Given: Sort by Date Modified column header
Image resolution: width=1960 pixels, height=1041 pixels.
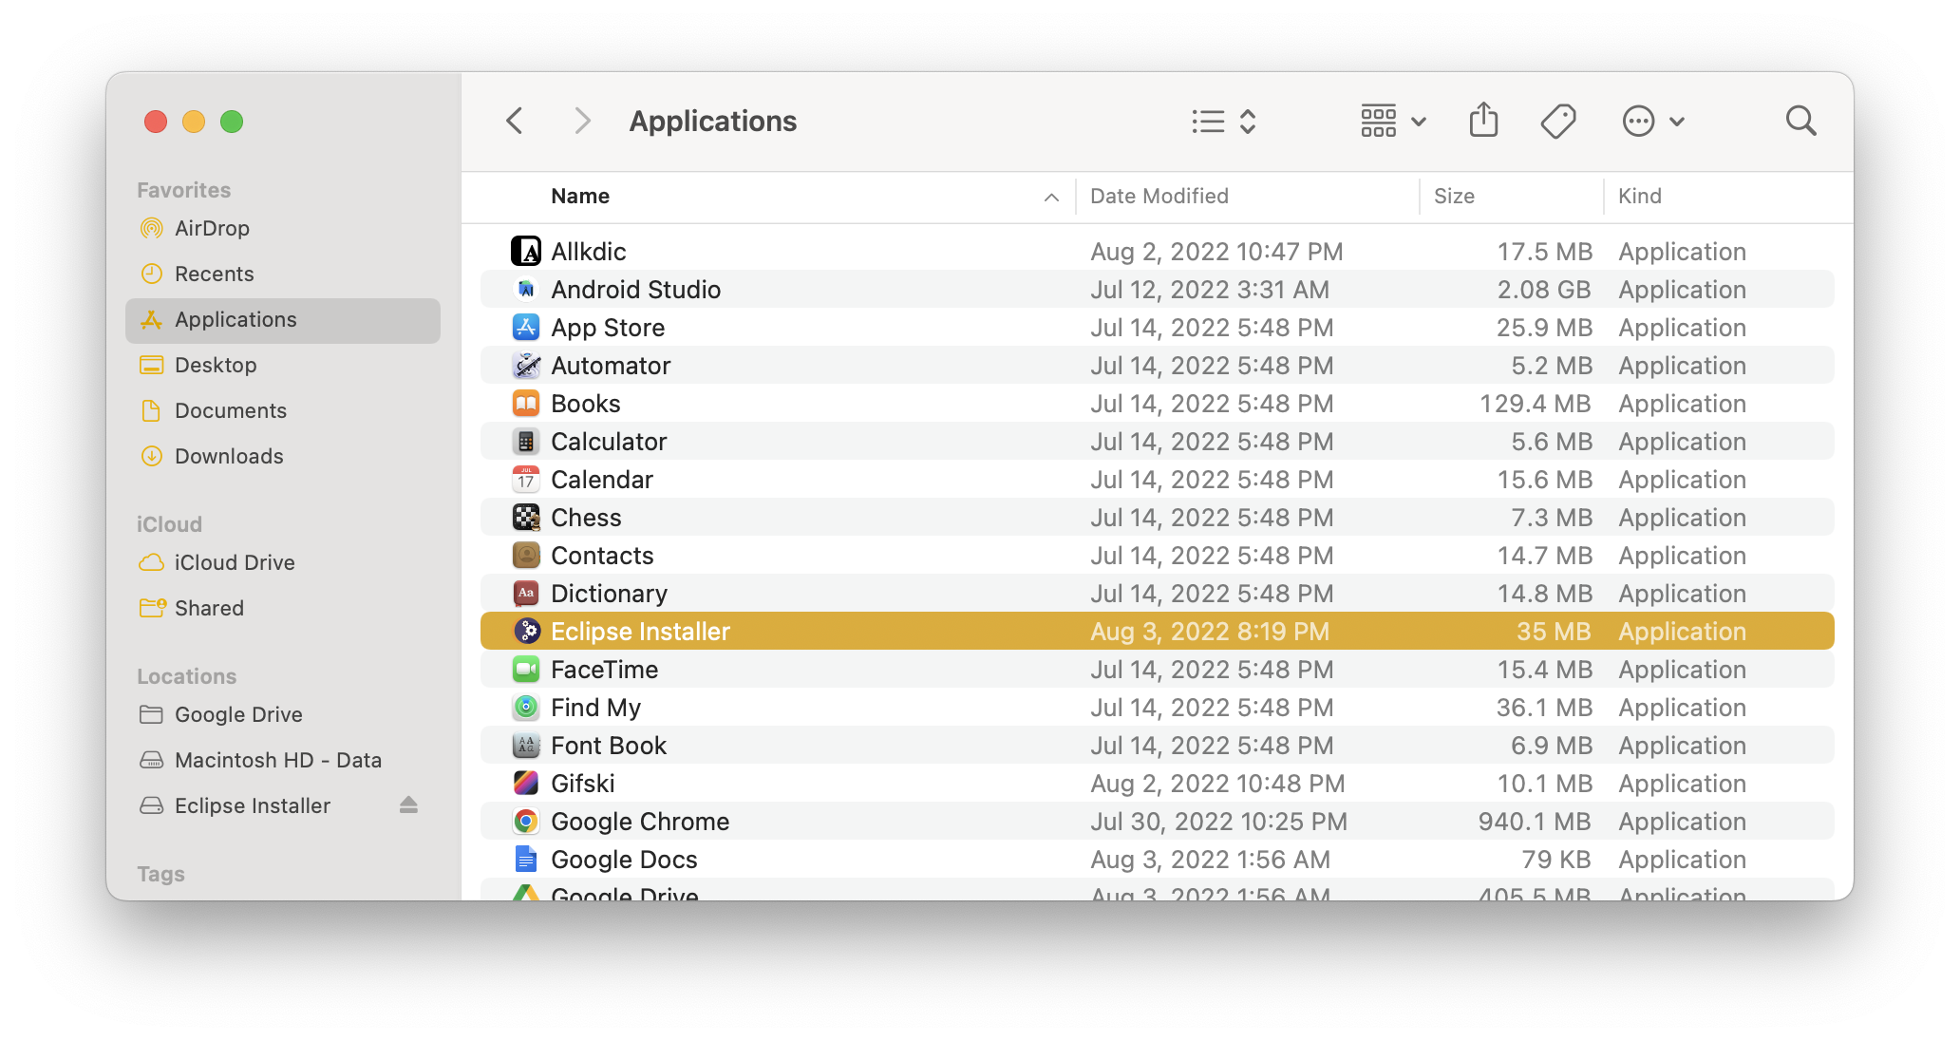Looking at the screenshot, I should coord(1159,197).
